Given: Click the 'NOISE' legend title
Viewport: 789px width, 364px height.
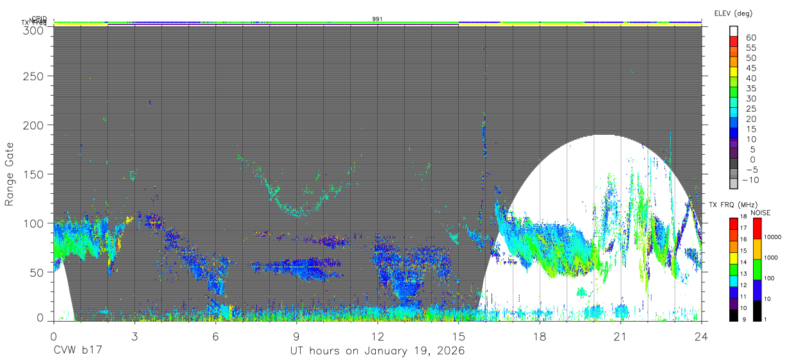Looking at the screenshot, I should (x=762, y=212).
